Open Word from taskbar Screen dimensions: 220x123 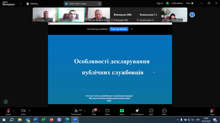coord(36,120)
